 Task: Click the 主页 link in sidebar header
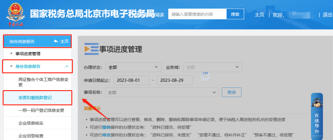(64, 41)
